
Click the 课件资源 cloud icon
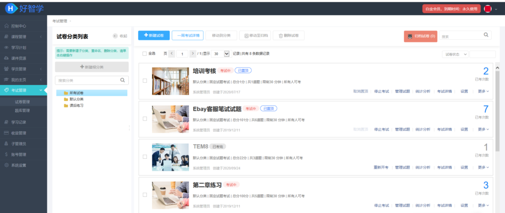[7, 58]
